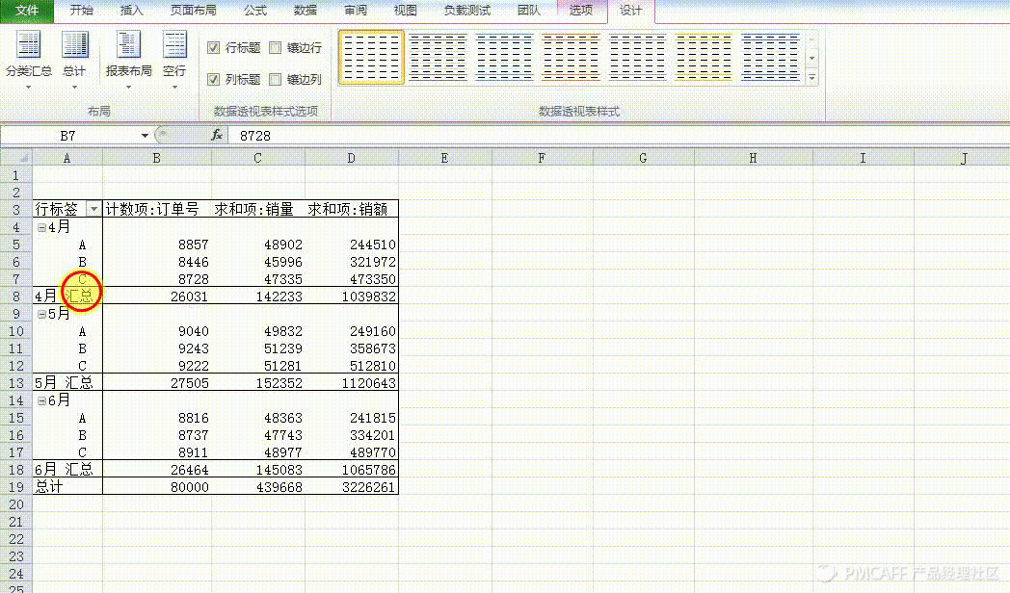
Task: Select the column D header
Action: point(351,158)
